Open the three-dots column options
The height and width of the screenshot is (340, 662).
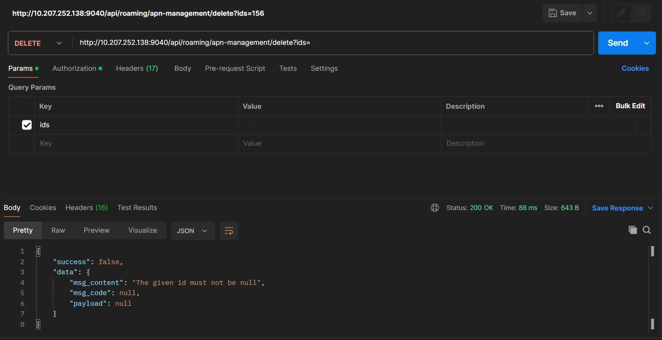click(599, 106)
